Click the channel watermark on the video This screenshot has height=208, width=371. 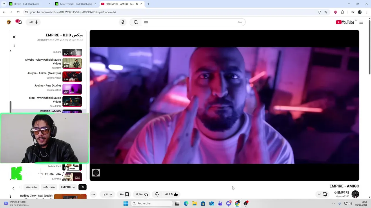coord(96,173)
